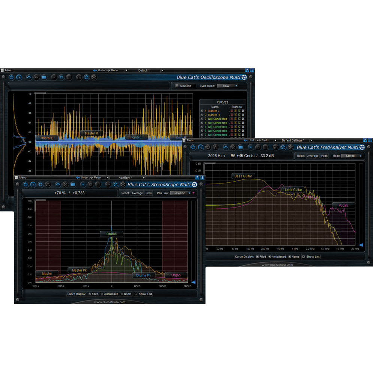The height and width of the screenshot is (373, 373).
Task: Open the Pan Law P-Cosine dropdown
Action: coord(181,193)
